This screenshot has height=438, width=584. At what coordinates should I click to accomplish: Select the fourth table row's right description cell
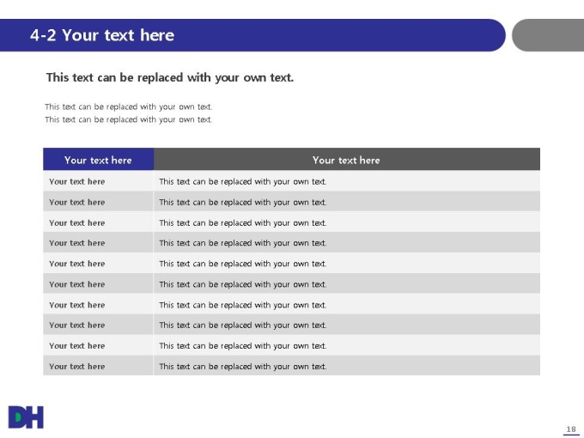click(243, 243)
